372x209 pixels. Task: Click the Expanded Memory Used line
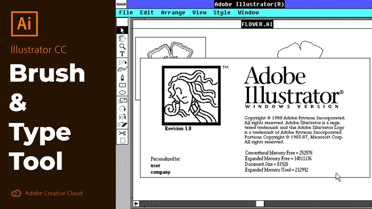276,170
